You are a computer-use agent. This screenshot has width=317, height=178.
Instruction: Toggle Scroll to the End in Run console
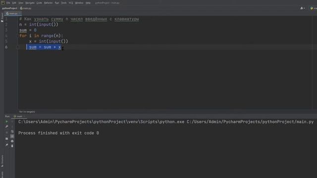(x=12, y=136)
